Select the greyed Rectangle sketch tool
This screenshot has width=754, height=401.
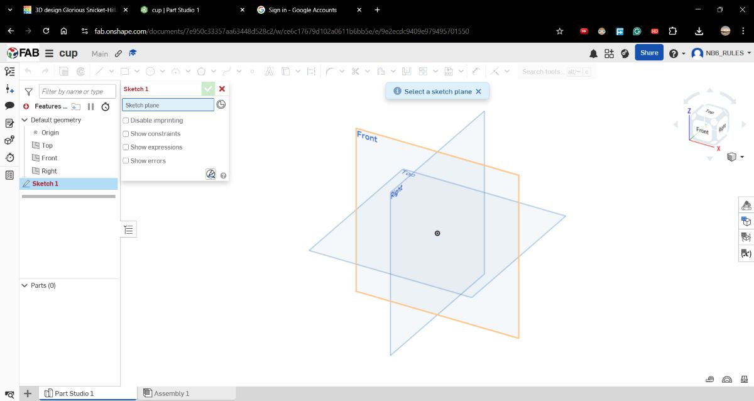tap(124, 71)
